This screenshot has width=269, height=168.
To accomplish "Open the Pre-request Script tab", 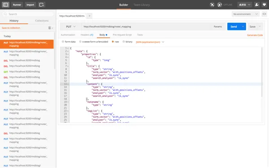I will [122, 35].
